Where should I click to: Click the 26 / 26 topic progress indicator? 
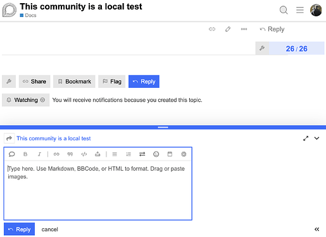(x=296, y=49)
